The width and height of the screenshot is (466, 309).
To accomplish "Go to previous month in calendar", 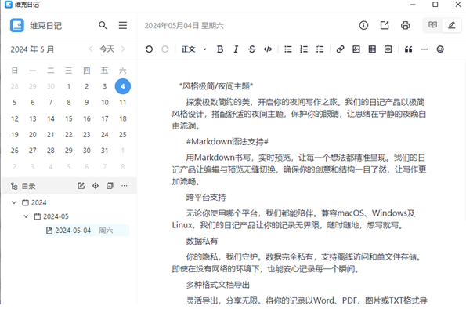I will coord(91,49).
